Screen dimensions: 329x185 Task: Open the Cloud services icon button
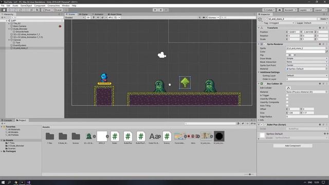tap(280, 10)
